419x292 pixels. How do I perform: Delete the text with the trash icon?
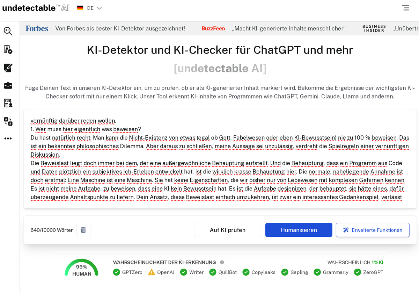[83, 230]
